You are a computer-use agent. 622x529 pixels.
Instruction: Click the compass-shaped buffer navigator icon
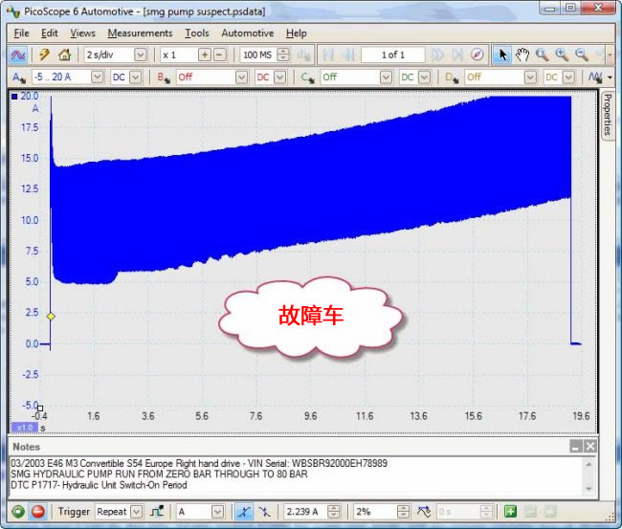pyautogui.click(x=477, y=55)
